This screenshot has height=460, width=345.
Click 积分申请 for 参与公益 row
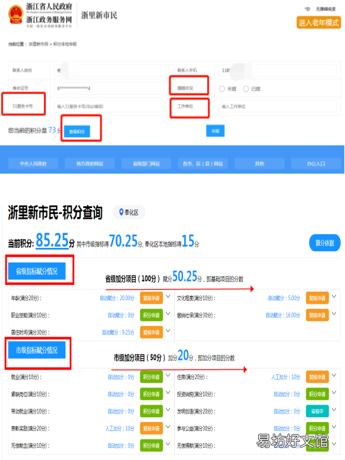pyautogui.click(x=317, y=428)
